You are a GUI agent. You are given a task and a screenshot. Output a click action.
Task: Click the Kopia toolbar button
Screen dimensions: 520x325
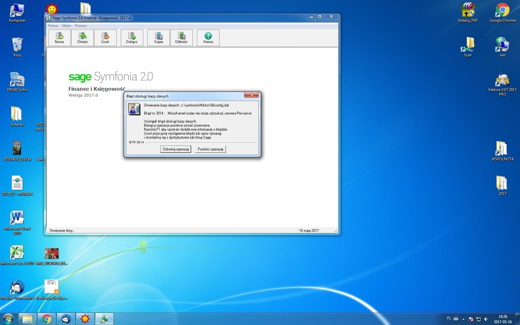(158, 38)
